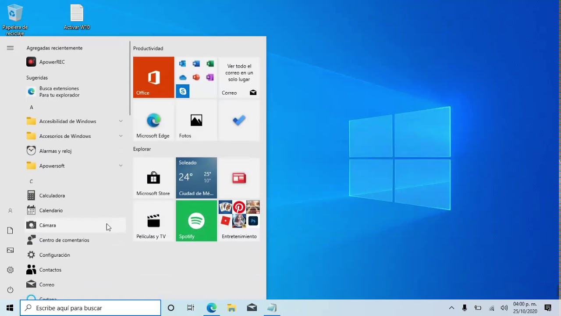Open Contactos from the app list
561x316 pixels.
point(75,270)
